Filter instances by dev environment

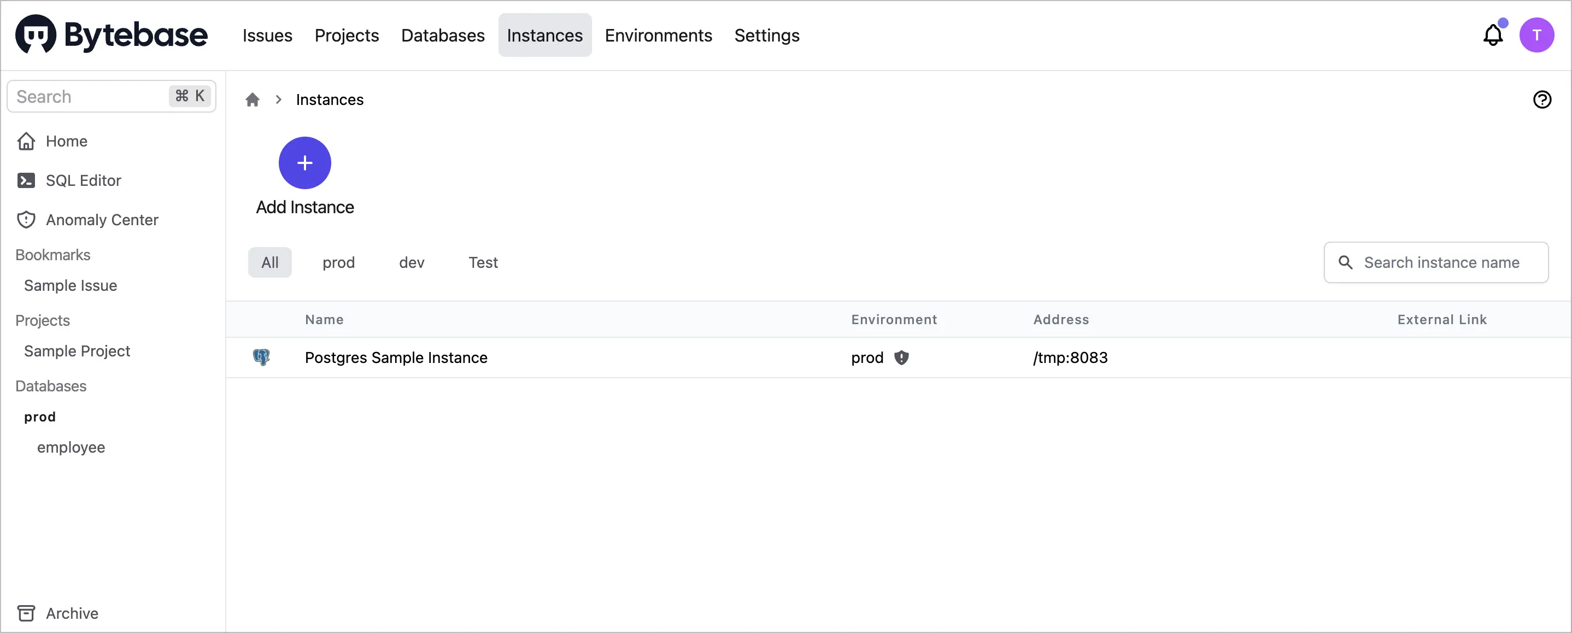tap(411, 262)
